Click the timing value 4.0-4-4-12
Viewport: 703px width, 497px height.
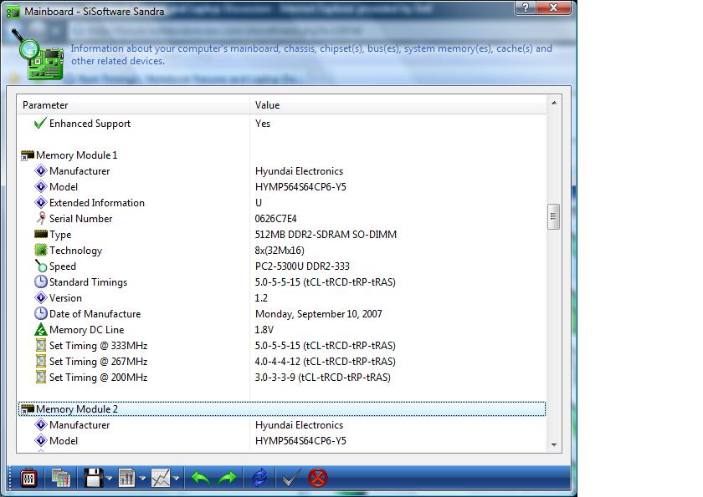point(325,362)
